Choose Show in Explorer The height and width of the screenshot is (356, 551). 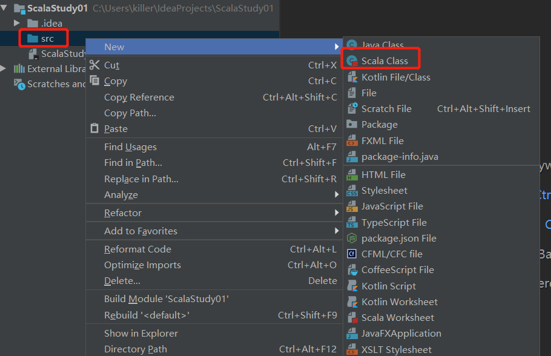(214, 333)
